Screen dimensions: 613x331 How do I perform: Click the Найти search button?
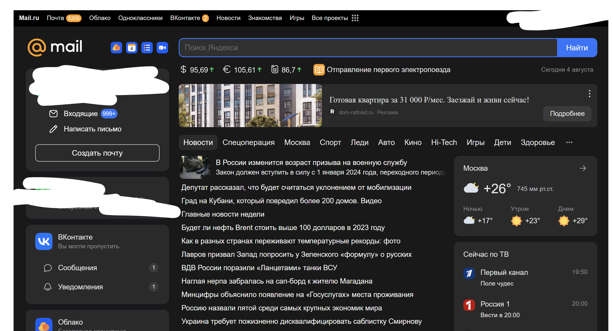(x=576, y=48)
